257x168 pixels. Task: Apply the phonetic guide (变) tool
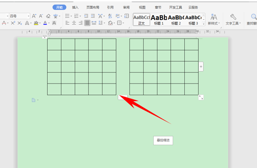[x=56, y=16]
